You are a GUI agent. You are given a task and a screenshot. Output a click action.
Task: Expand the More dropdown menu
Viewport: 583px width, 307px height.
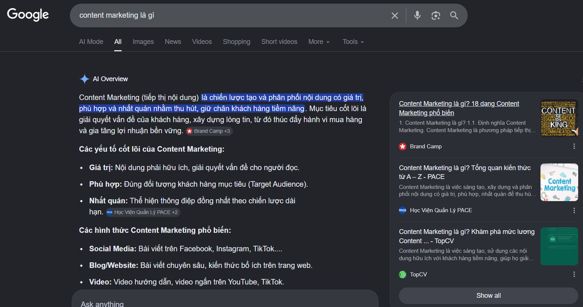click(x=319, y=42)
